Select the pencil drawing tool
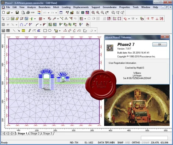Screen dimensions: 173x145 [x=30, y=31]
